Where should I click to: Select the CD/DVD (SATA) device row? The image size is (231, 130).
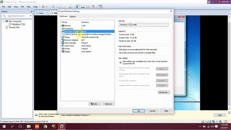click(x=88, y=34)
